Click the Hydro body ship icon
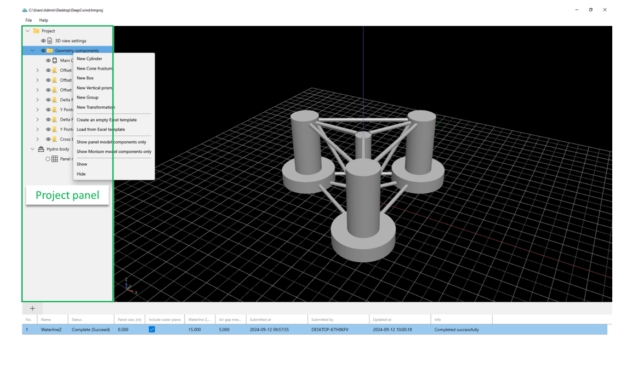The image size is (632, 368). pos(41,149)
